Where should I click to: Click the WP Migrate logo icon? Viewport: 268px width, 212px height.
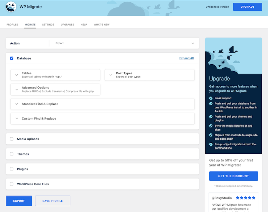(x=11, y=7)
